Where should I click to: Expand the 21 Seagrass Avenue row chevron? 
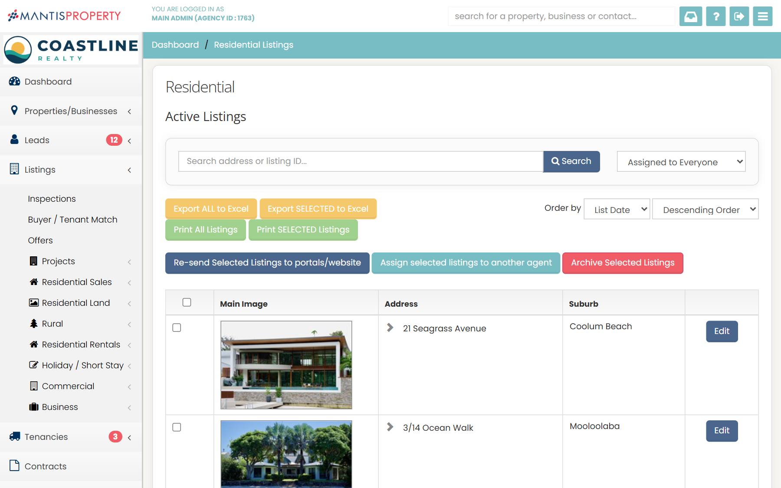pyautogui.click(x=390, y=328)
